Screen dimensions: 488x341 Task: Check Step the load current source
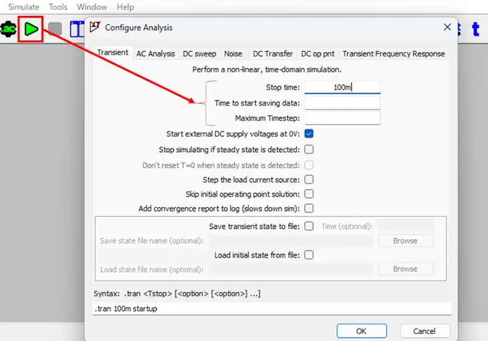click(309, 180)
